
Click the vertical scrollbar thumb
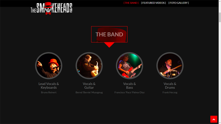click(x=220, y=17)
